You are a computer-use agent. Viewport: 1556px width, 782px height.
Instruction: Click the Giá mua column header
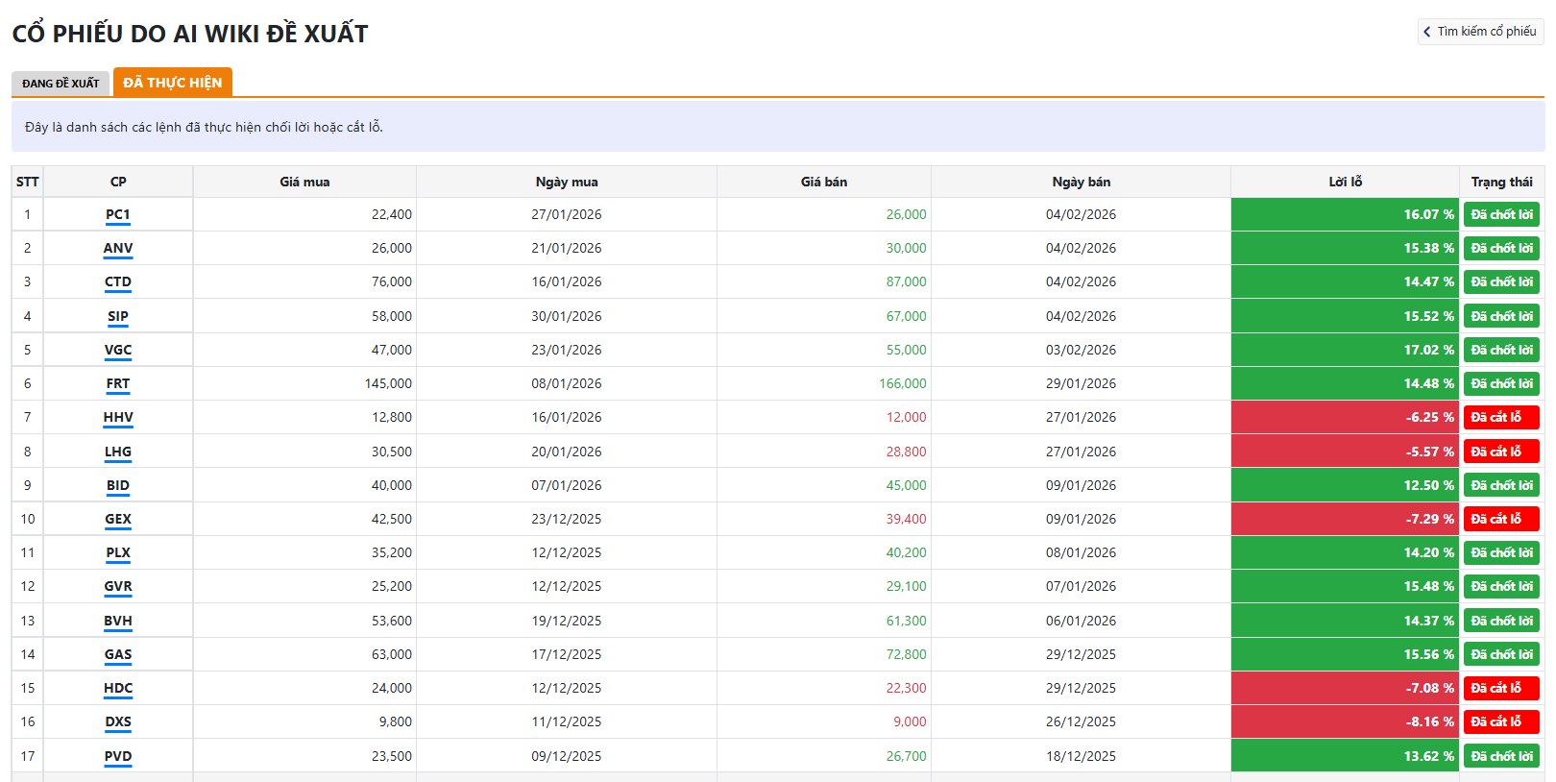pos(304,182)
